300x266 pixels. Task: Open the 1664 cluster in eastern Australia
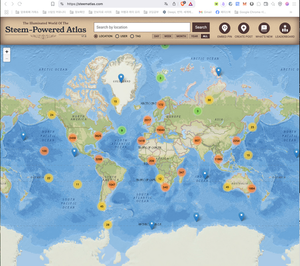[251, 188]
